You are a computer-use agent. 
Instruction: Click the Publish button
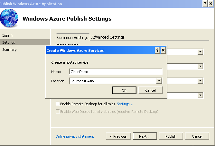pos(171,136)
